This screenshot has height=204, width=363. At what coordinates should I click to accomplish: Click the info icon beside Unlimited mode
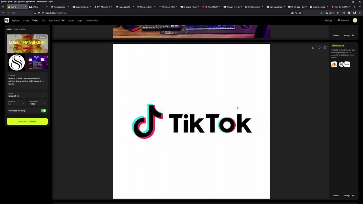24,111
